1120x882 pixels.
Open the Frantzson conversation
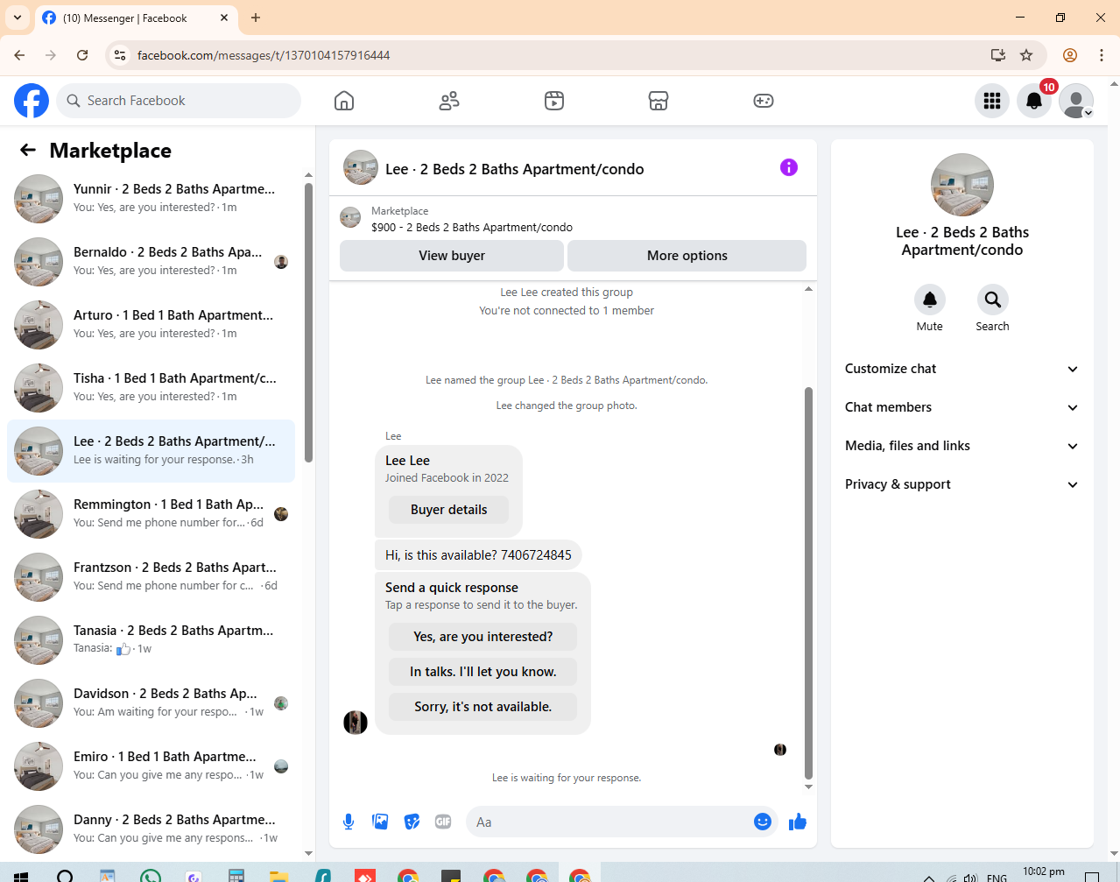[151, 577]
